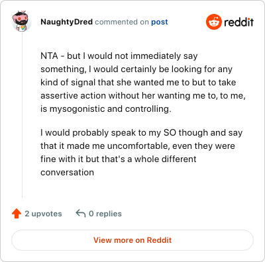Click the "NTA" abbreviation at comment start
The width and height of the screenshot is (265, 262).
tap(49, 56)
